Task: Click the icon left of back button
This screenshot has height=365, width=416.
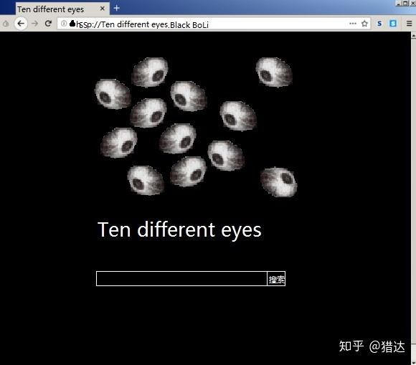Action: pyautogui.click(x=6, y=24)
